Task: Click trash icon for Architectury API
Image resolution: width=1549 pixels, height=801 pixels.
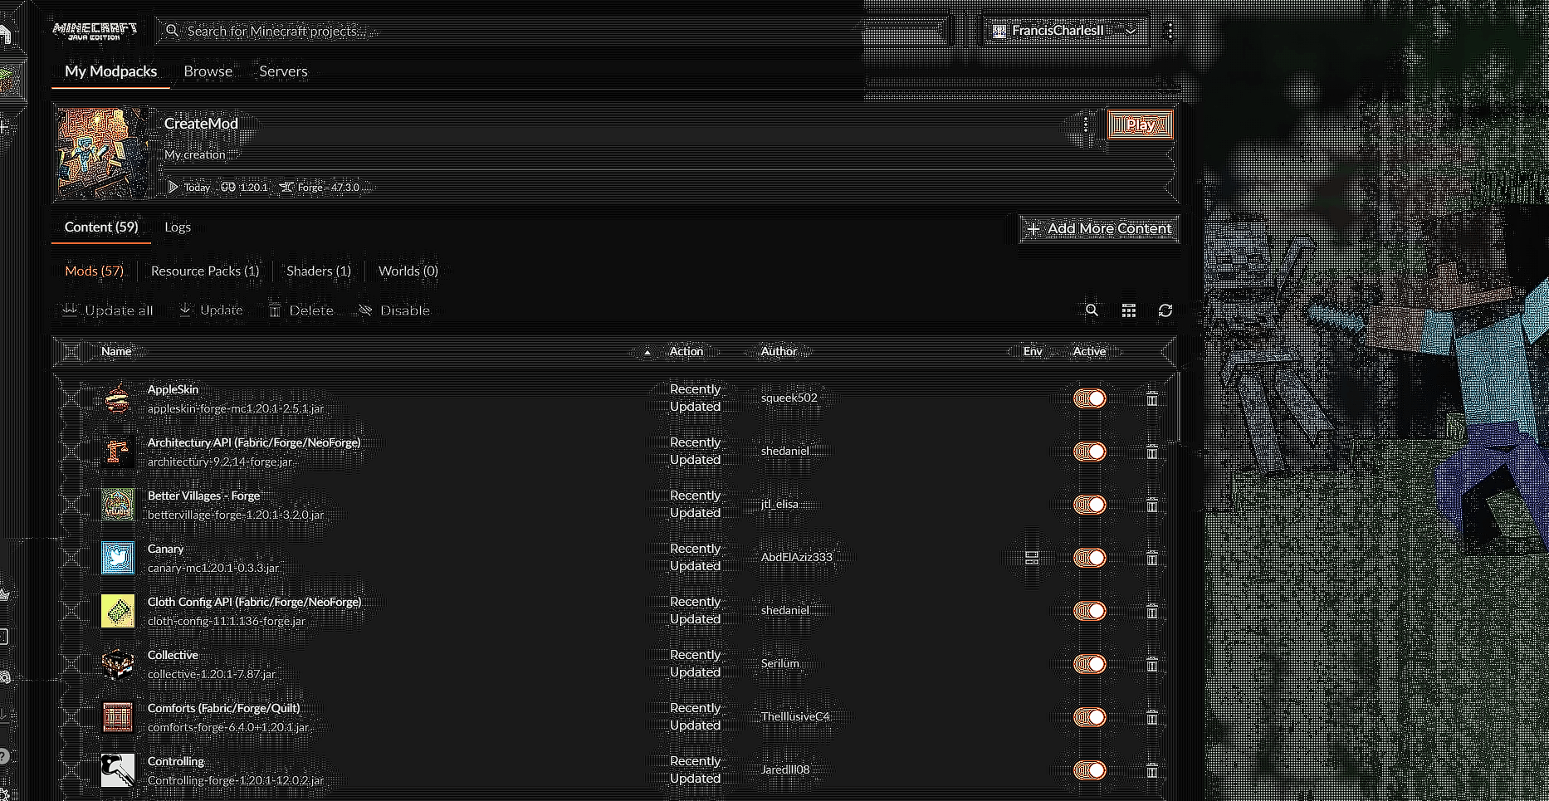Action: tap(1152, 452)
